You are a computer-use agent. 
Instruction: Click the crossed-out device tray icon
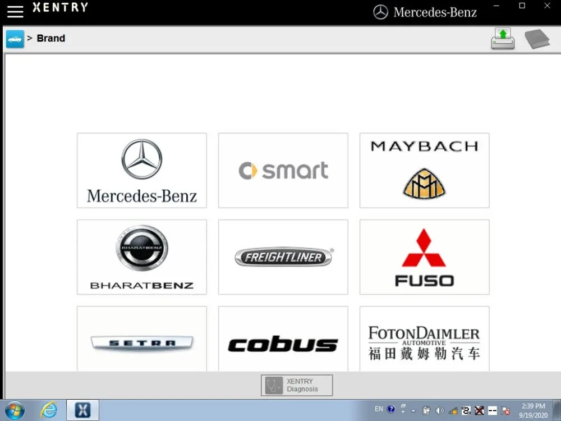480,411
